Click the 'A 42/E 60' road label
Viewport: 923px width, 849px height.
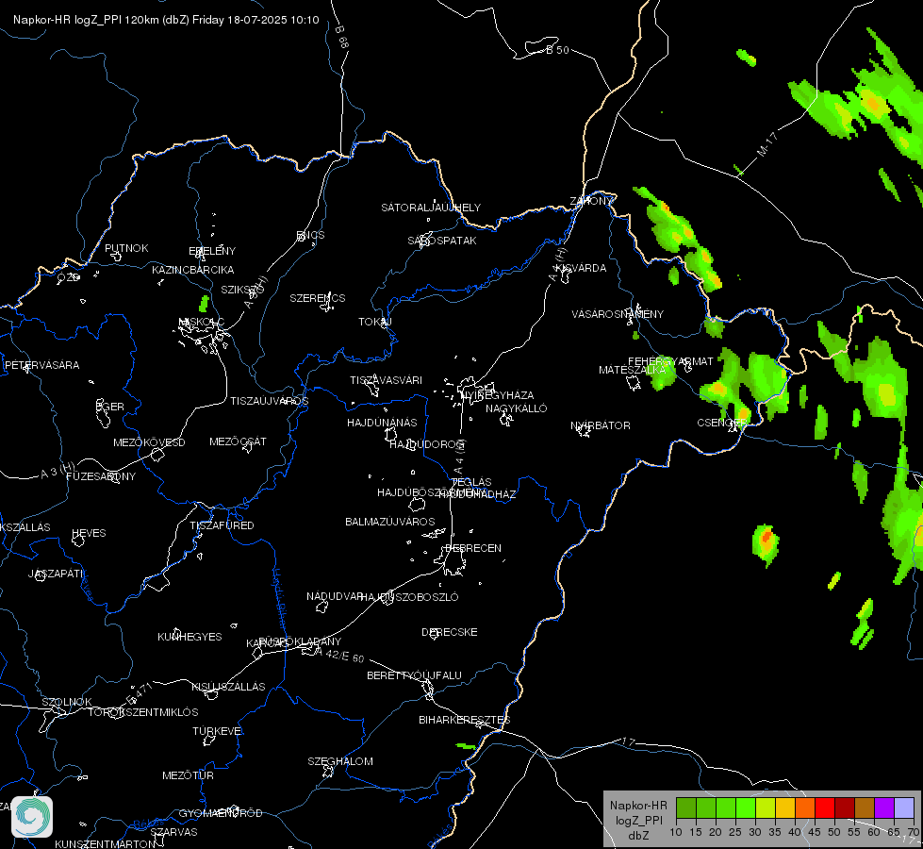pyautogui.click(x=339, y=655)
